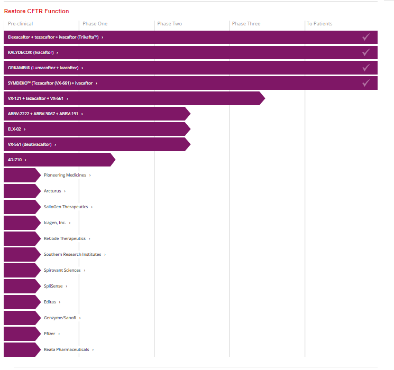Click the purple pre-clinical arrow beside Arcturus
The width and height of the screenshot is (394, 370).
(22, 191)
